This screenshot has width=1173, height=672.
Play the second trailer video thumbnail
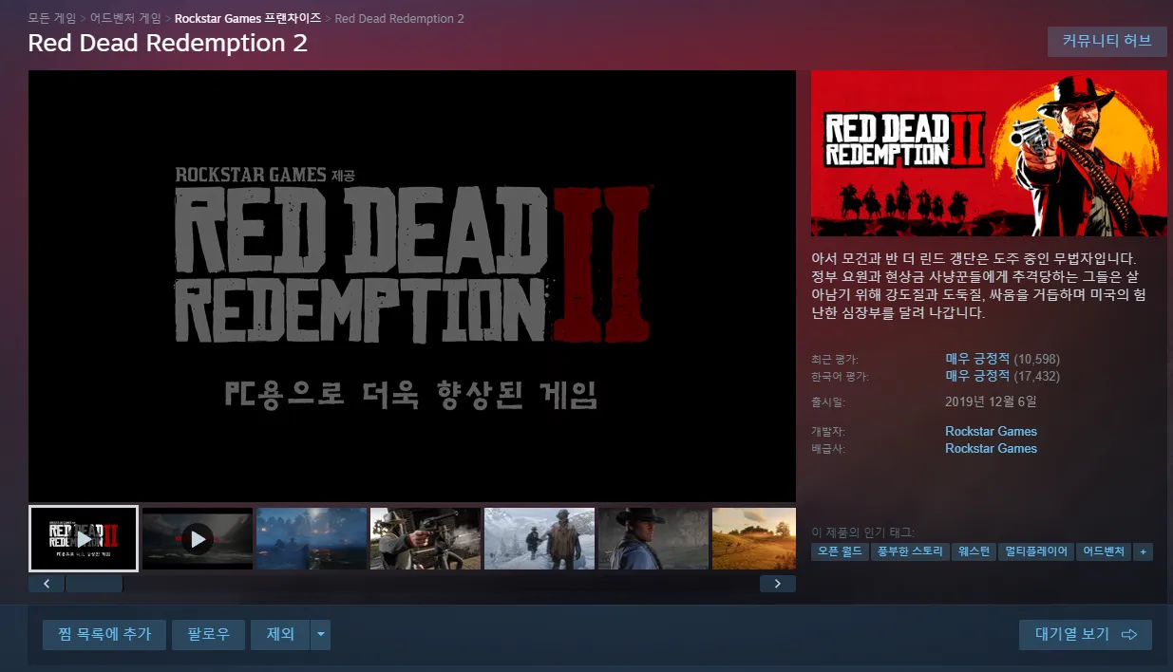point(198,539)
